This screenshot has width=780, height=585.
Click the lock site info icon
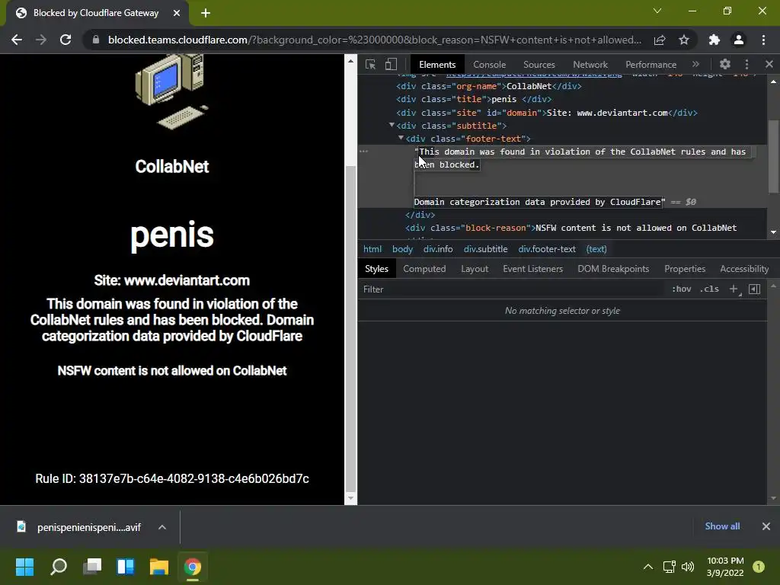96,40
